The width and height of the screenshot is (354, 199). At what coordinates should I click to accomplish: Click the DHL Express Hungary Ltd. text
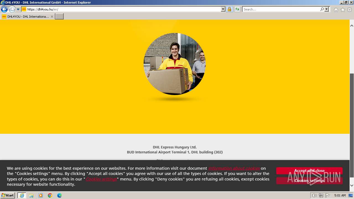click(x=175, y=147)
